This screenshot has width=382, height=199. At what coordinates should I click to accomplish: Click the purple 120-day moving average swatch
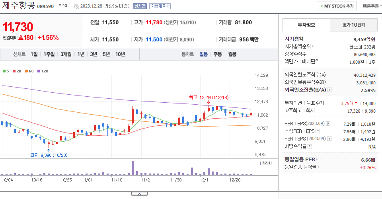39,71
